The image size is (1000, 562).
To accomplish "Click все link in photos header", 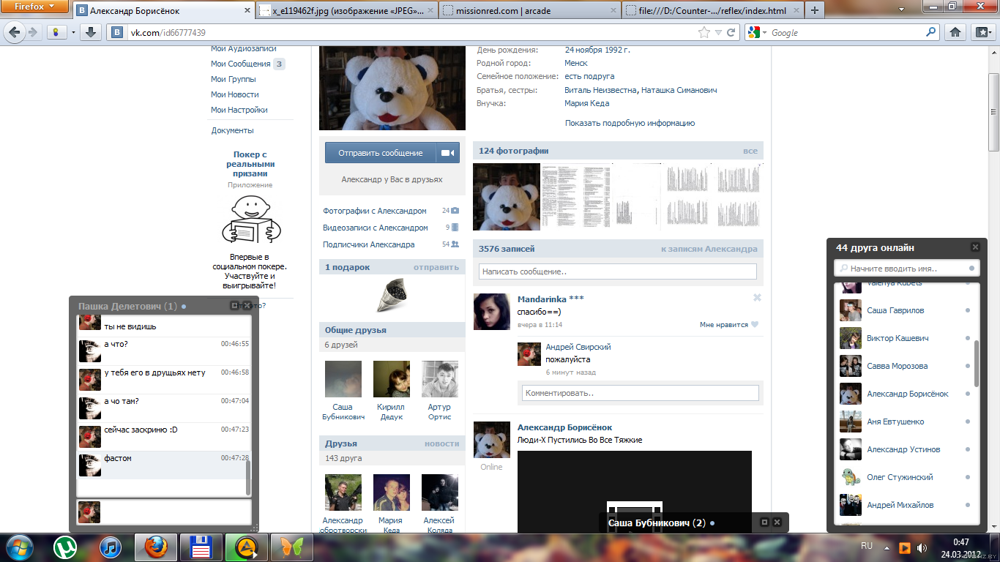I will [x=750, y=151].
